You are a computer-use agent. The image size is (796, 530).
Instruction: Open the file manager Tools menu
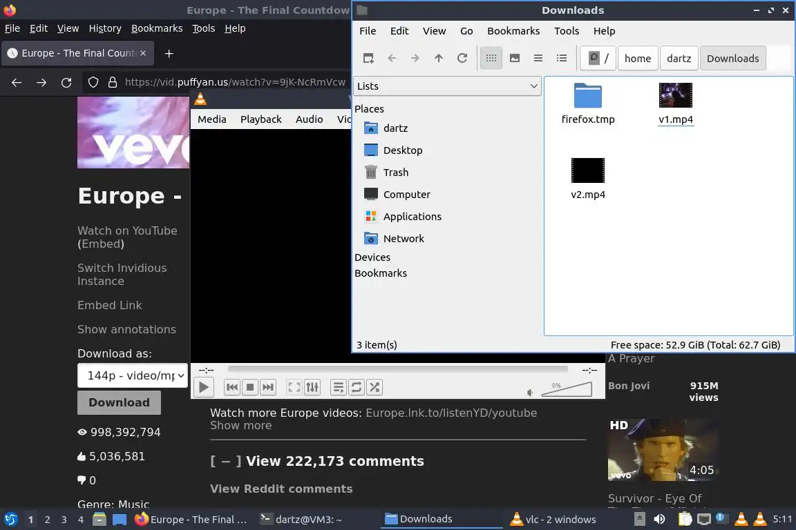(567, 31)
